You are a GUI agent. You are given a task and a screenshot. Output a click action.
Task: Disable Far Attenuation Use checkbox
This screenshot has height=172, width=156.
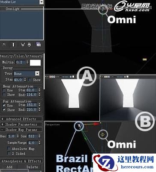[4, 106]
